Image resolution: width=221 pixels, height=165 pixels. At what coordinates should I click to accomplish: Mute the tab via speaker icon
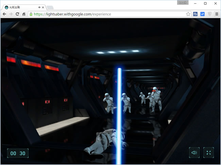39,7
